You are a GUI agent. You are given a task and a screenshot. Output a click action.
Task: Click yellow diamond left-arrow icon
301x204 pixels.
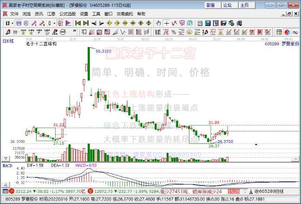point(109,23)
